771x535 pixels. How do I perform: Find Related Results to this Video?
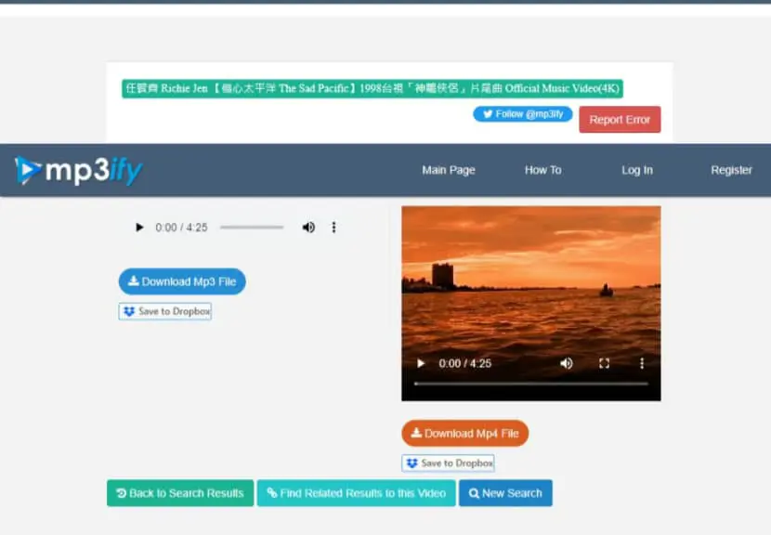(x=357, y=493)
